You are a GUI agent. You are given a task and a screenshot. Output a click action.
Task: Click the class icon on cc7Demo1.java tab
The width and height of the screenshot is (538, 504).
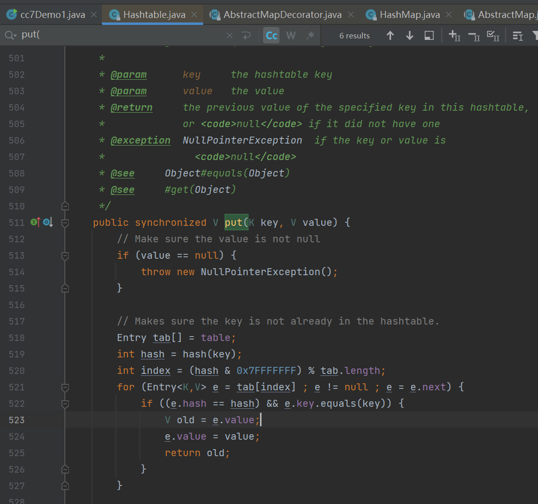click(x=11, y=14)
